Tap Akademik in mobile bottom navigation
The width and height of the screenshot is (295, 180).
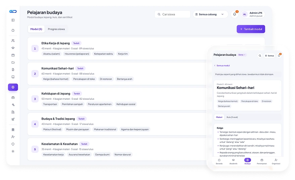tap(233, 162)
